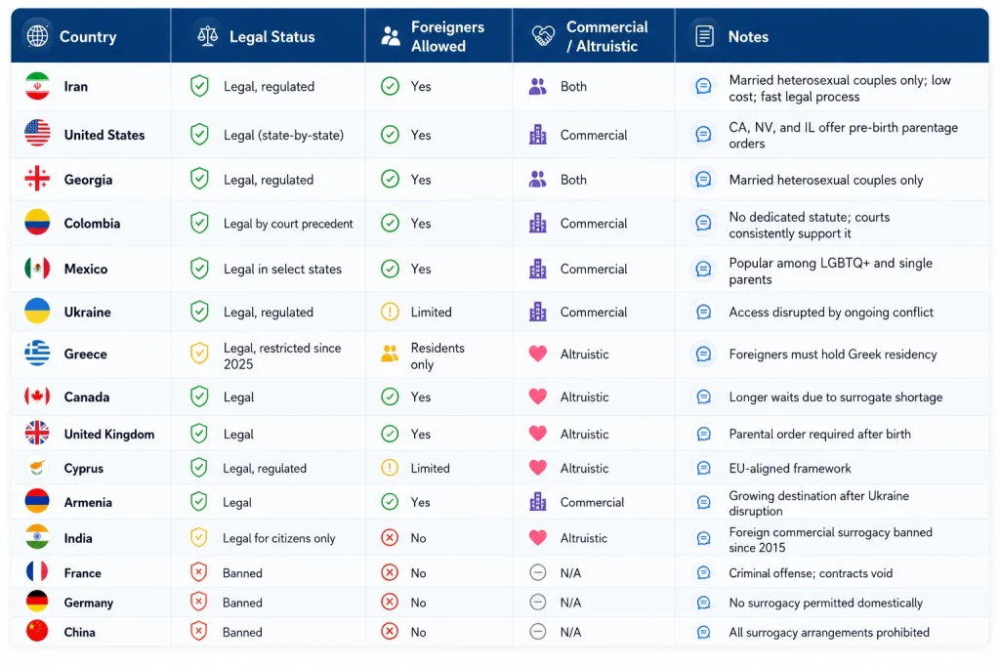This screenshot has width=1000, height=667.
Task: Click the people icon beside Foreigners Allowed
Action: pyautogui.click(x=391, y=36)
